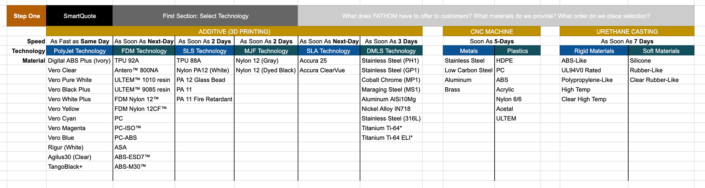
Task: Select the 'Vero Black Plus' cell
Action: click(80, 89)
